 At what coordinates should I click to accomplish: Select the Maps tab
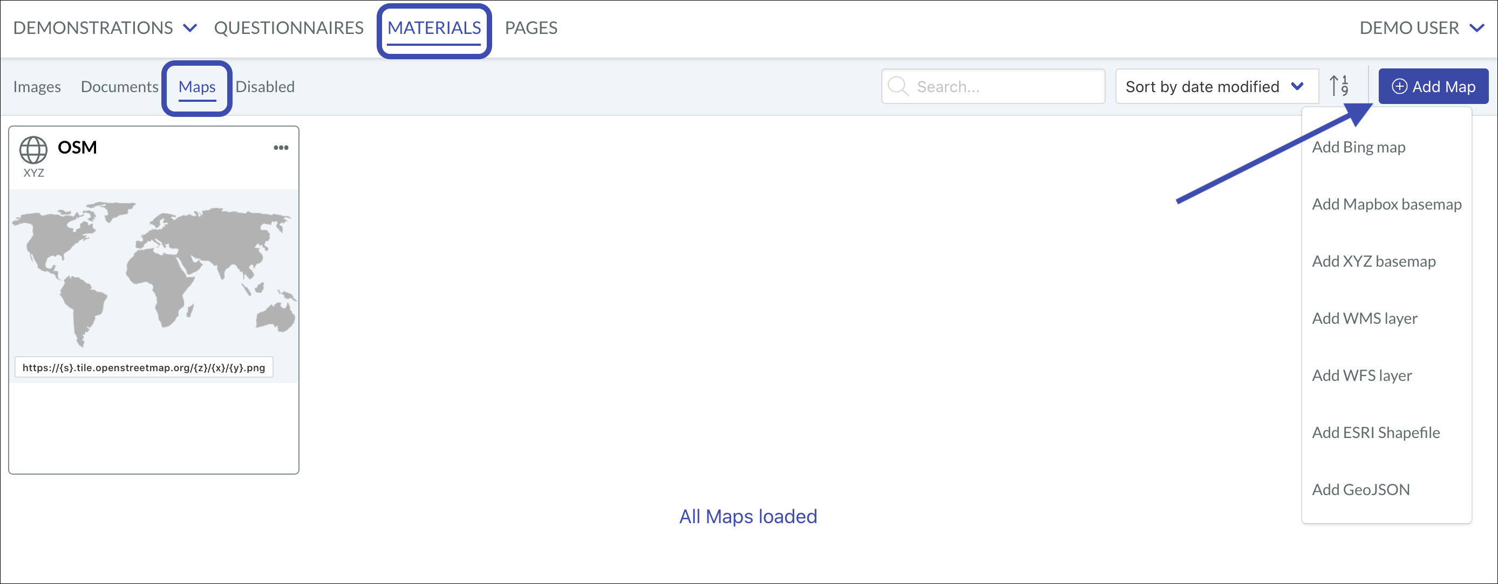pos(196,87)
